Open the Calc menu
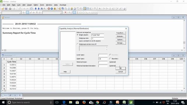The image size is (187, 105). (x=19, y=5)
